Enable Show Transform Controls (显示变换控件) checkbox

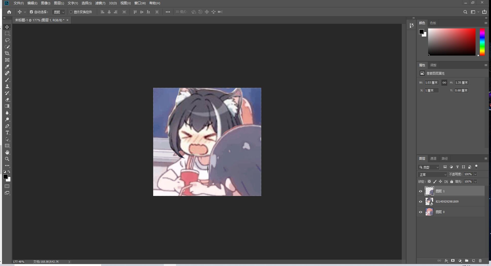click(71, 12)
